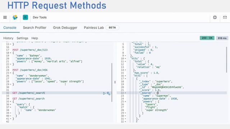This screenshot has width=230, height=129.
Task: Collapse the hits array fold at output line 16
Action: (125, 76)
